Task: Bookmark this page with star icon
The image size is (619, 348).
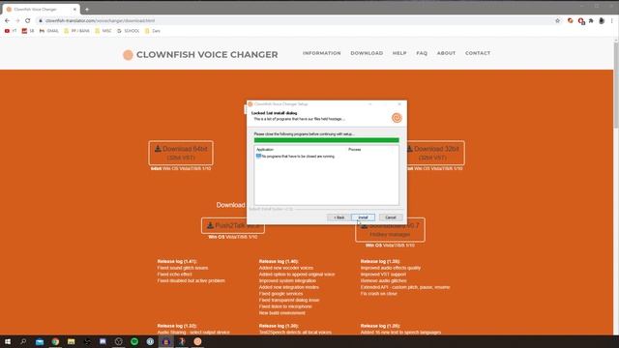Action: tap(557, 20)
